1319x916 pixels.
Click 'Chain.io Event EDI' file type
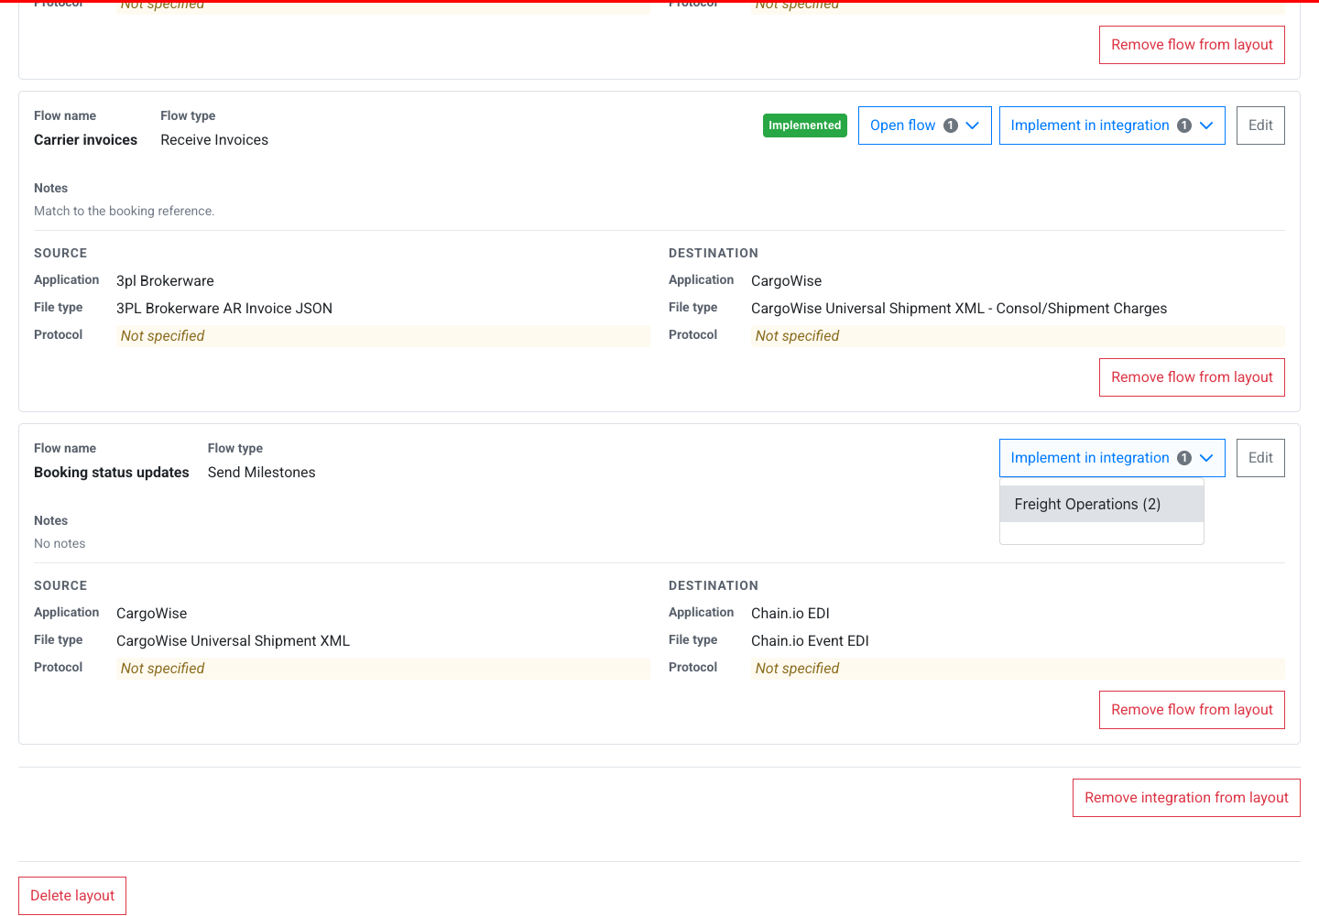coord(810,641)
